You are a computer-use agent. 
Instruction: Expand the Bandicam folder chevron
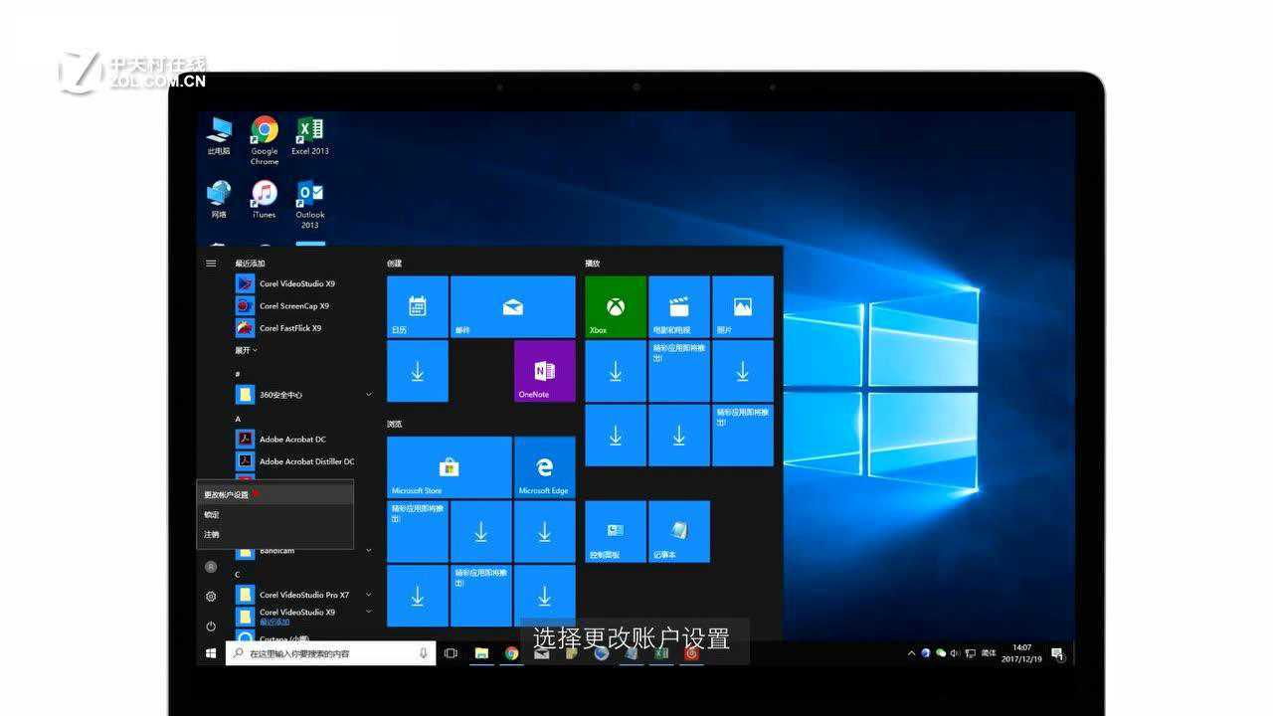(369, 551)
